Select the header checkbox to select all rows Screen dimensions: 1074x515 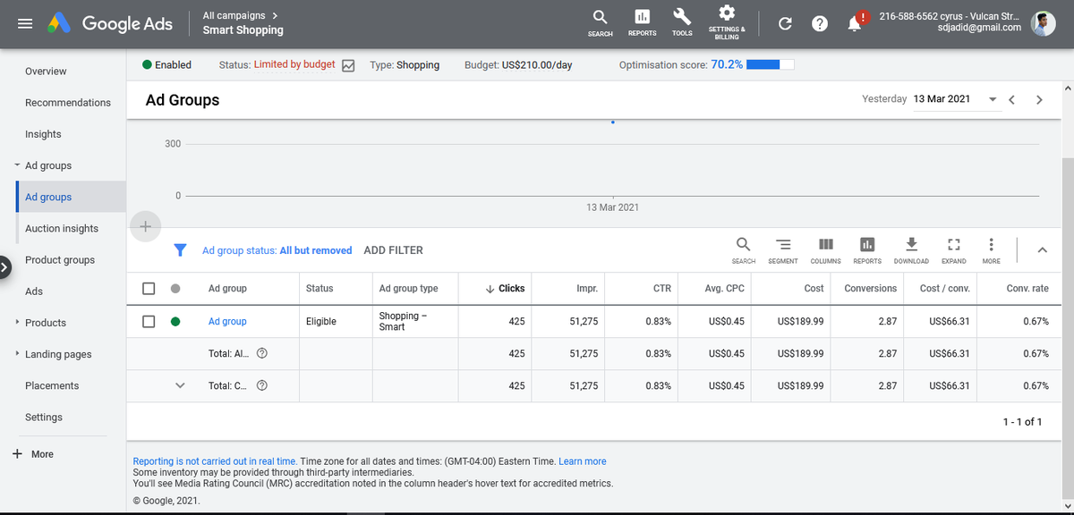click(x=149, y=288)
